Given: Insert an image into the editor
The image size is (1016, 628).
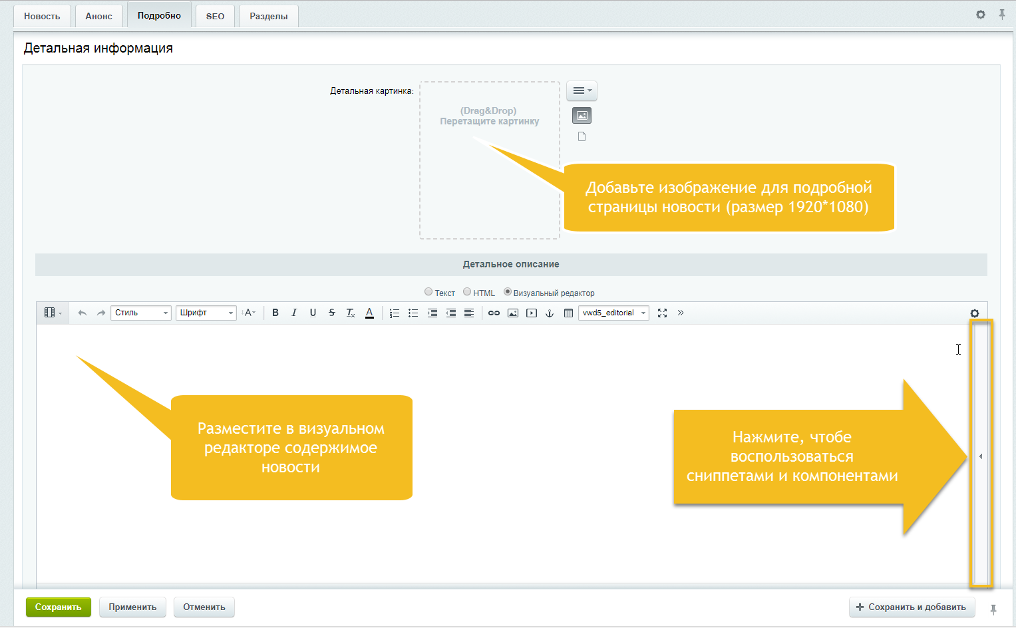Looking at the screenshot, I should click(512, 313).
